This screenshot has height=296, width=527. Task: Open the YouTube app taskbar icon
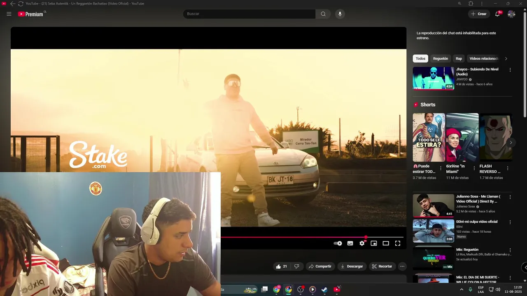337,289
